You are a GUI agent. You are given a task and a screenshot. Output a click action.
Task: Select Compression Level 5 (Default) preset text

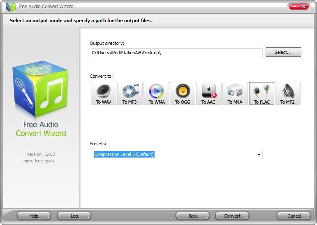[124, 154]
